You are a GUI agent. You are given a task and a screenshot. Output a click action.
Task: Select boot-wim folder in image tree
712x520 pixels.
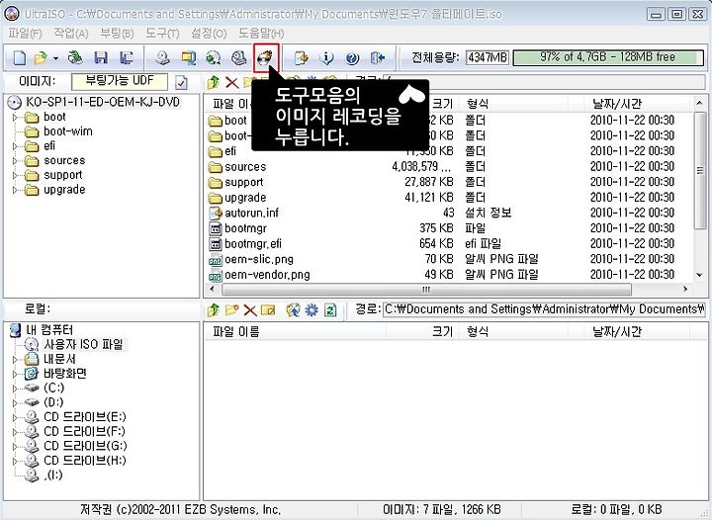(67, 131)
